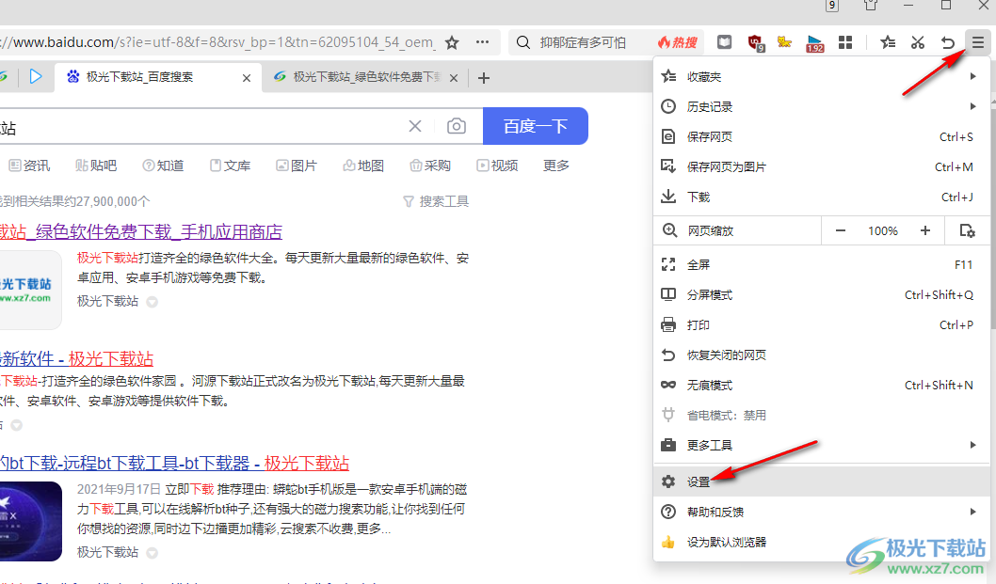Close the hamburger main menu button
This screenshot has height=584, width=996.
977,42
